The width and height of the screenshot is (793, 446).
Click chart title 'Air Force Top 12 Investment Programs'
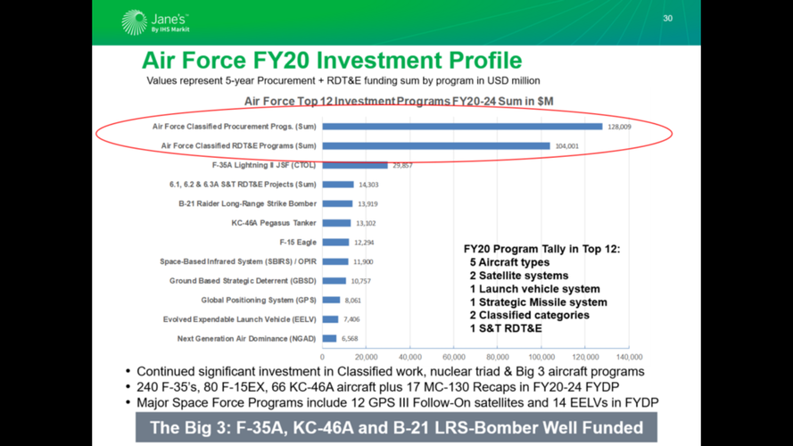pyautogui.click(x=399, y=101)
